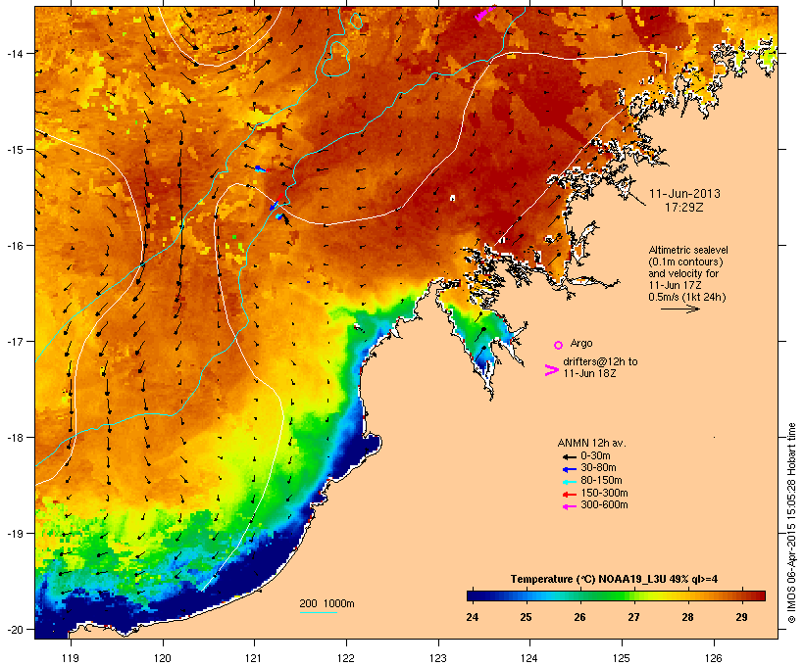Image resolution: width=804 pixels, height=666 pixels.
Task: Click the magenta drifter track at top edge
Action: [484, 13]
